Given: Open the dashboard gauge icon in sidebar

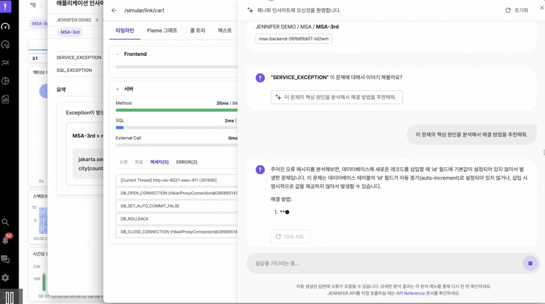Looking at the screenshot, I should [5, 26].
